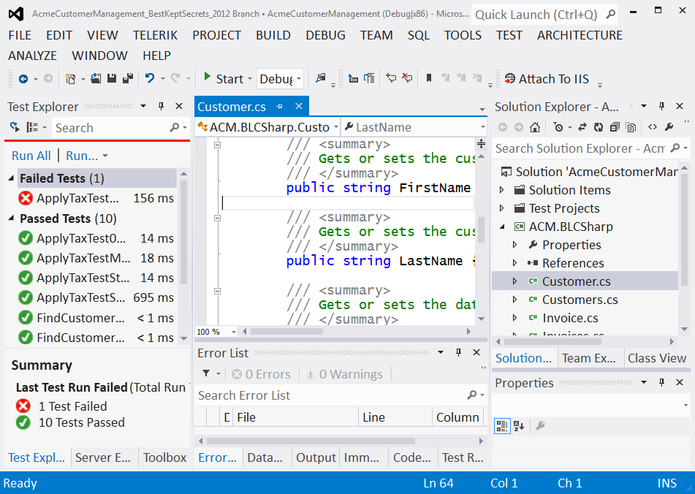The image size is (695, 494).
Task: Switch to the Class View tab
Action: 657,358
